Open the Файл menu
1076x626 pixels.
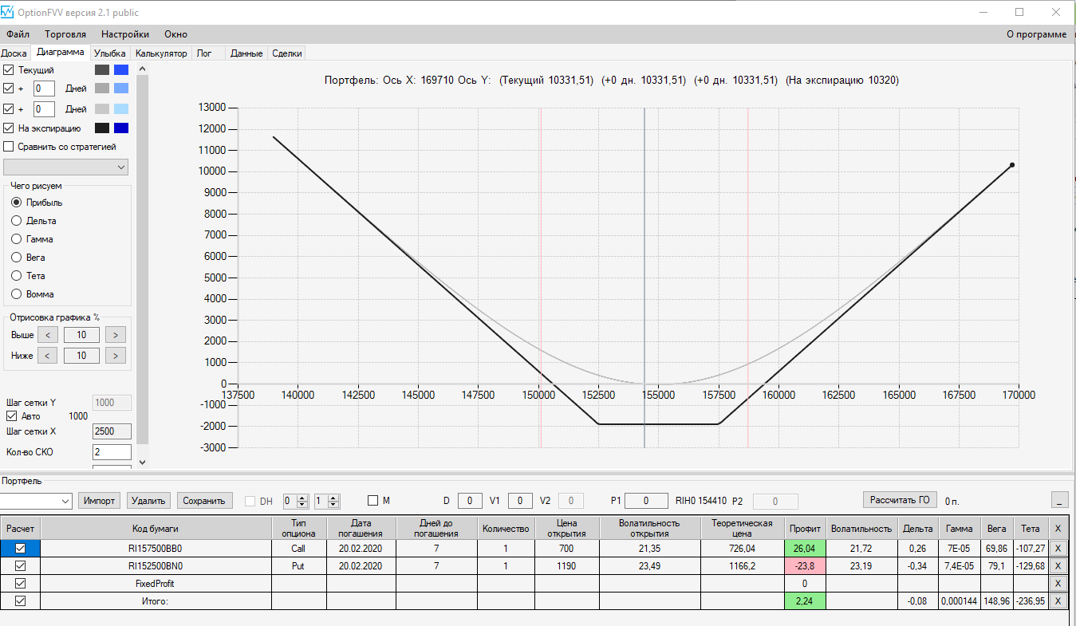pos(18,34)
